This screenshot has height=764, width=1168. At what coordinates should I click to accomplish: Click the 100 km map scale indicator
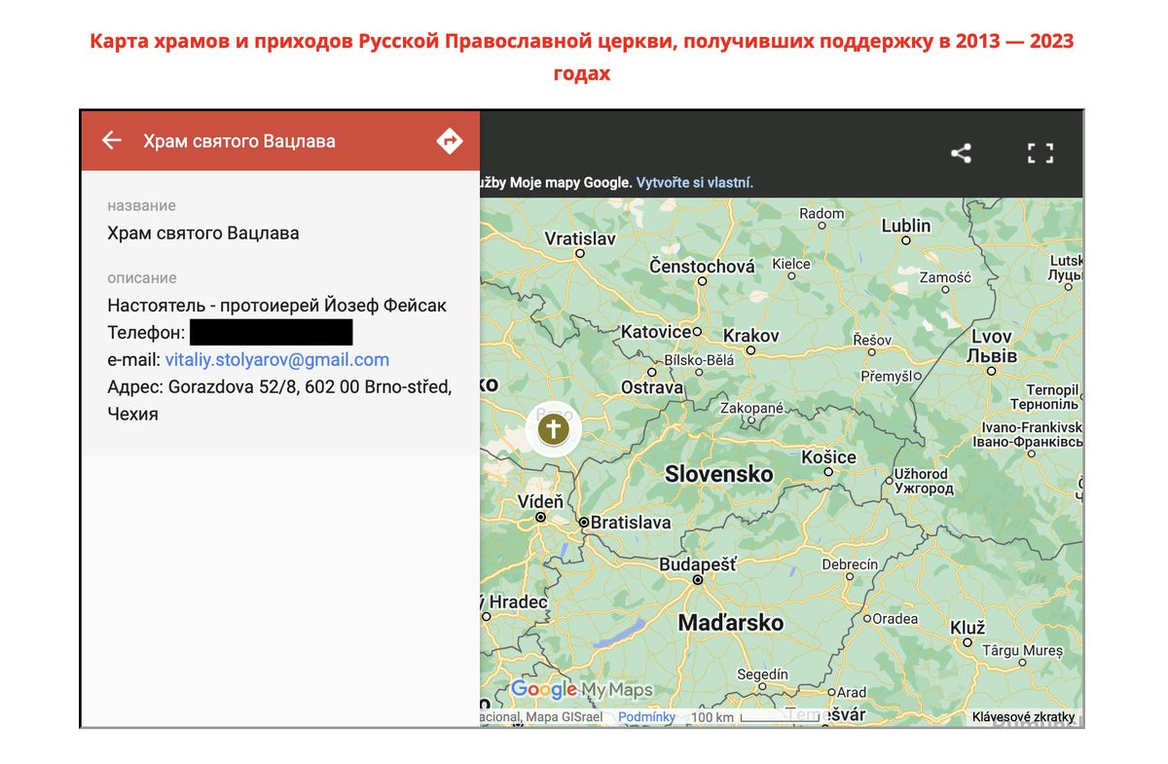pyautogui.click(x=753, y=717)
